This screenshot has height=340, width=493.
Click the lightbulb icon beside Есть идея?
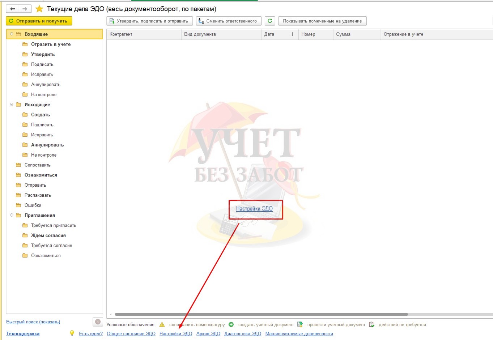72,333
